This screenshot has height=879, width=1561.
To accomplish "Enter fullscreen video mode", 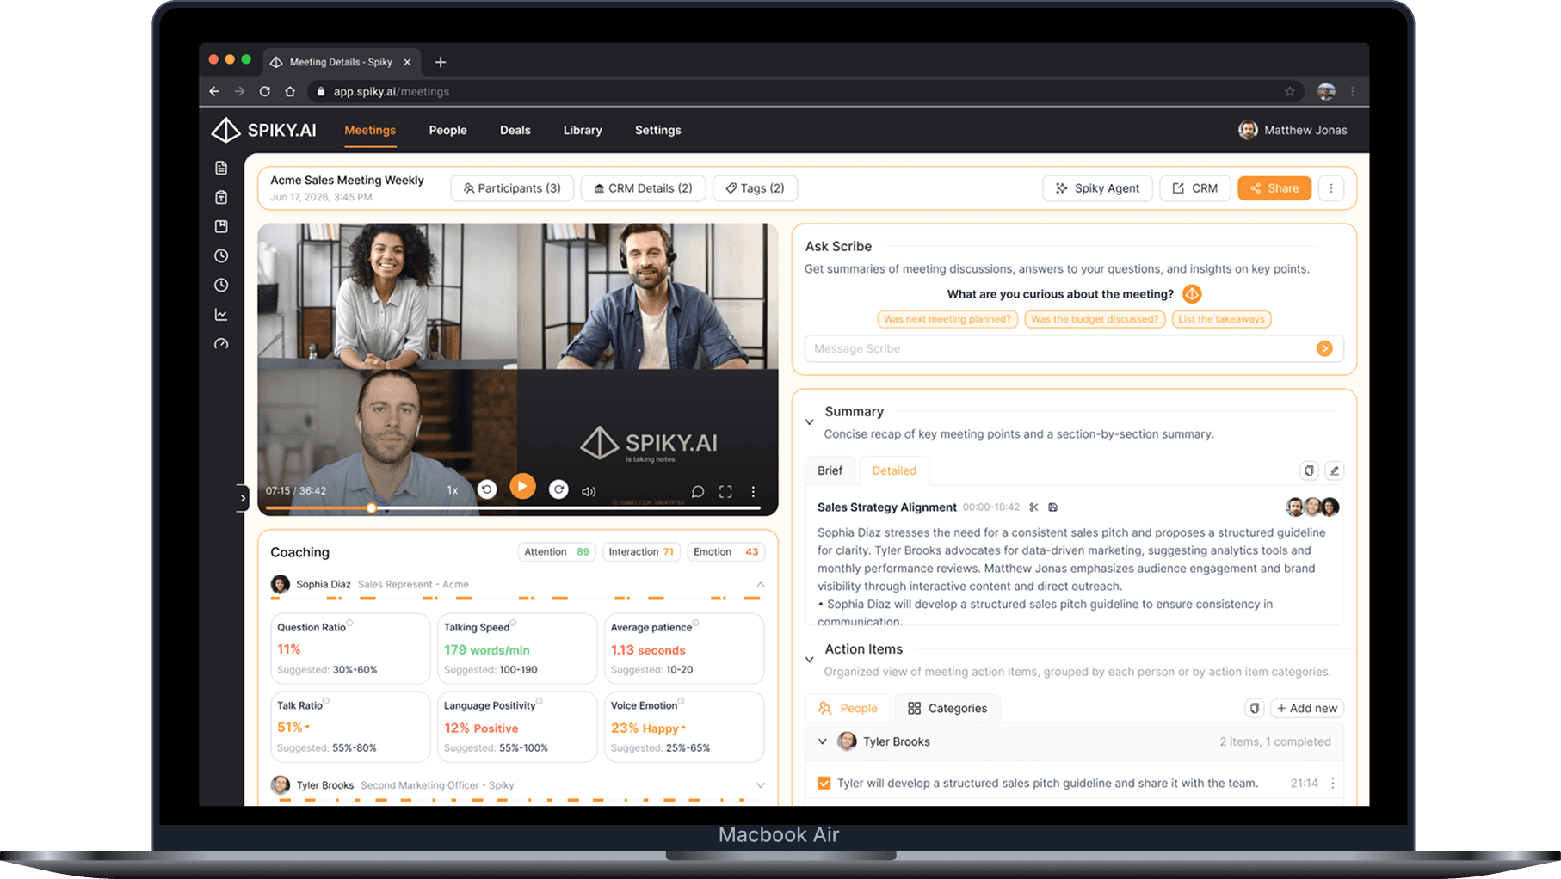I will [725, 492].
